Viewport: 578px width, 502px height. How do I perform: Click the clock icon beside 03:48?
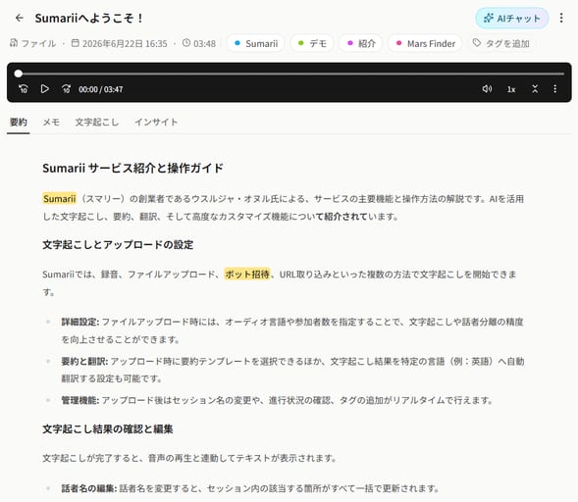click(x=186, y=43)
